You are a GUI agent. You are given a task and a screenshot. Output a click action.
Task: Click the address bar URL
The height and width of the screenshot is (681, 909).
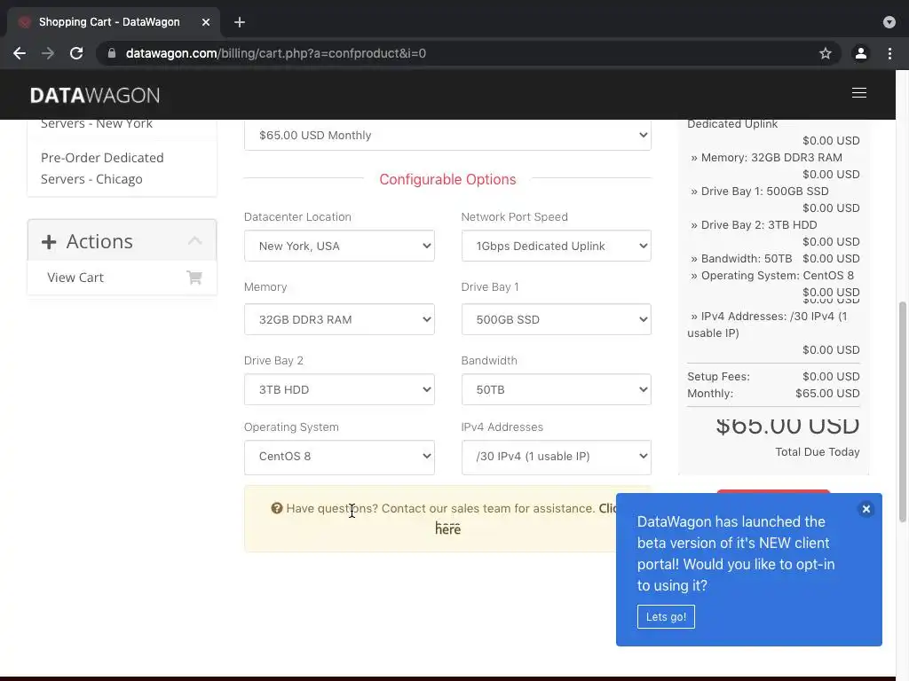click(276, 53)
